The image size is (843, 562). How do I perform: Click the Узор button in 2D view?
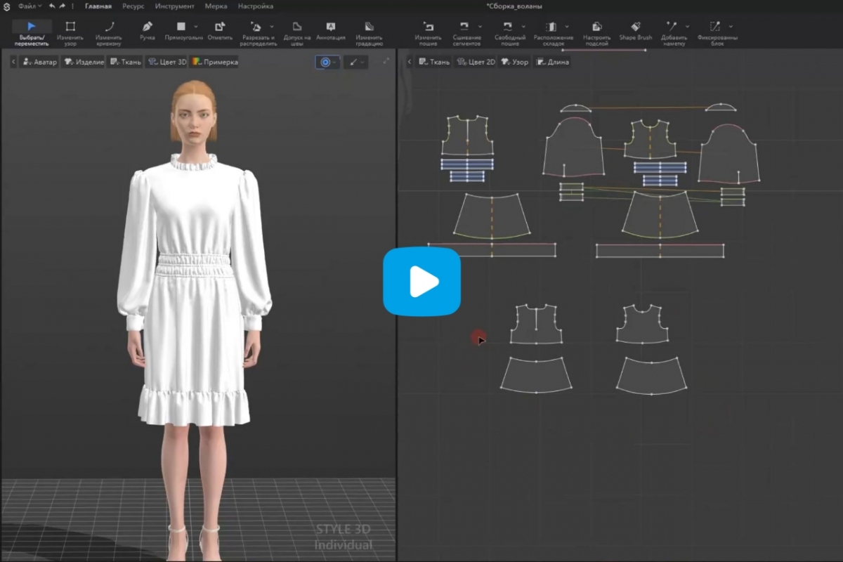click(x=515, y=62)
